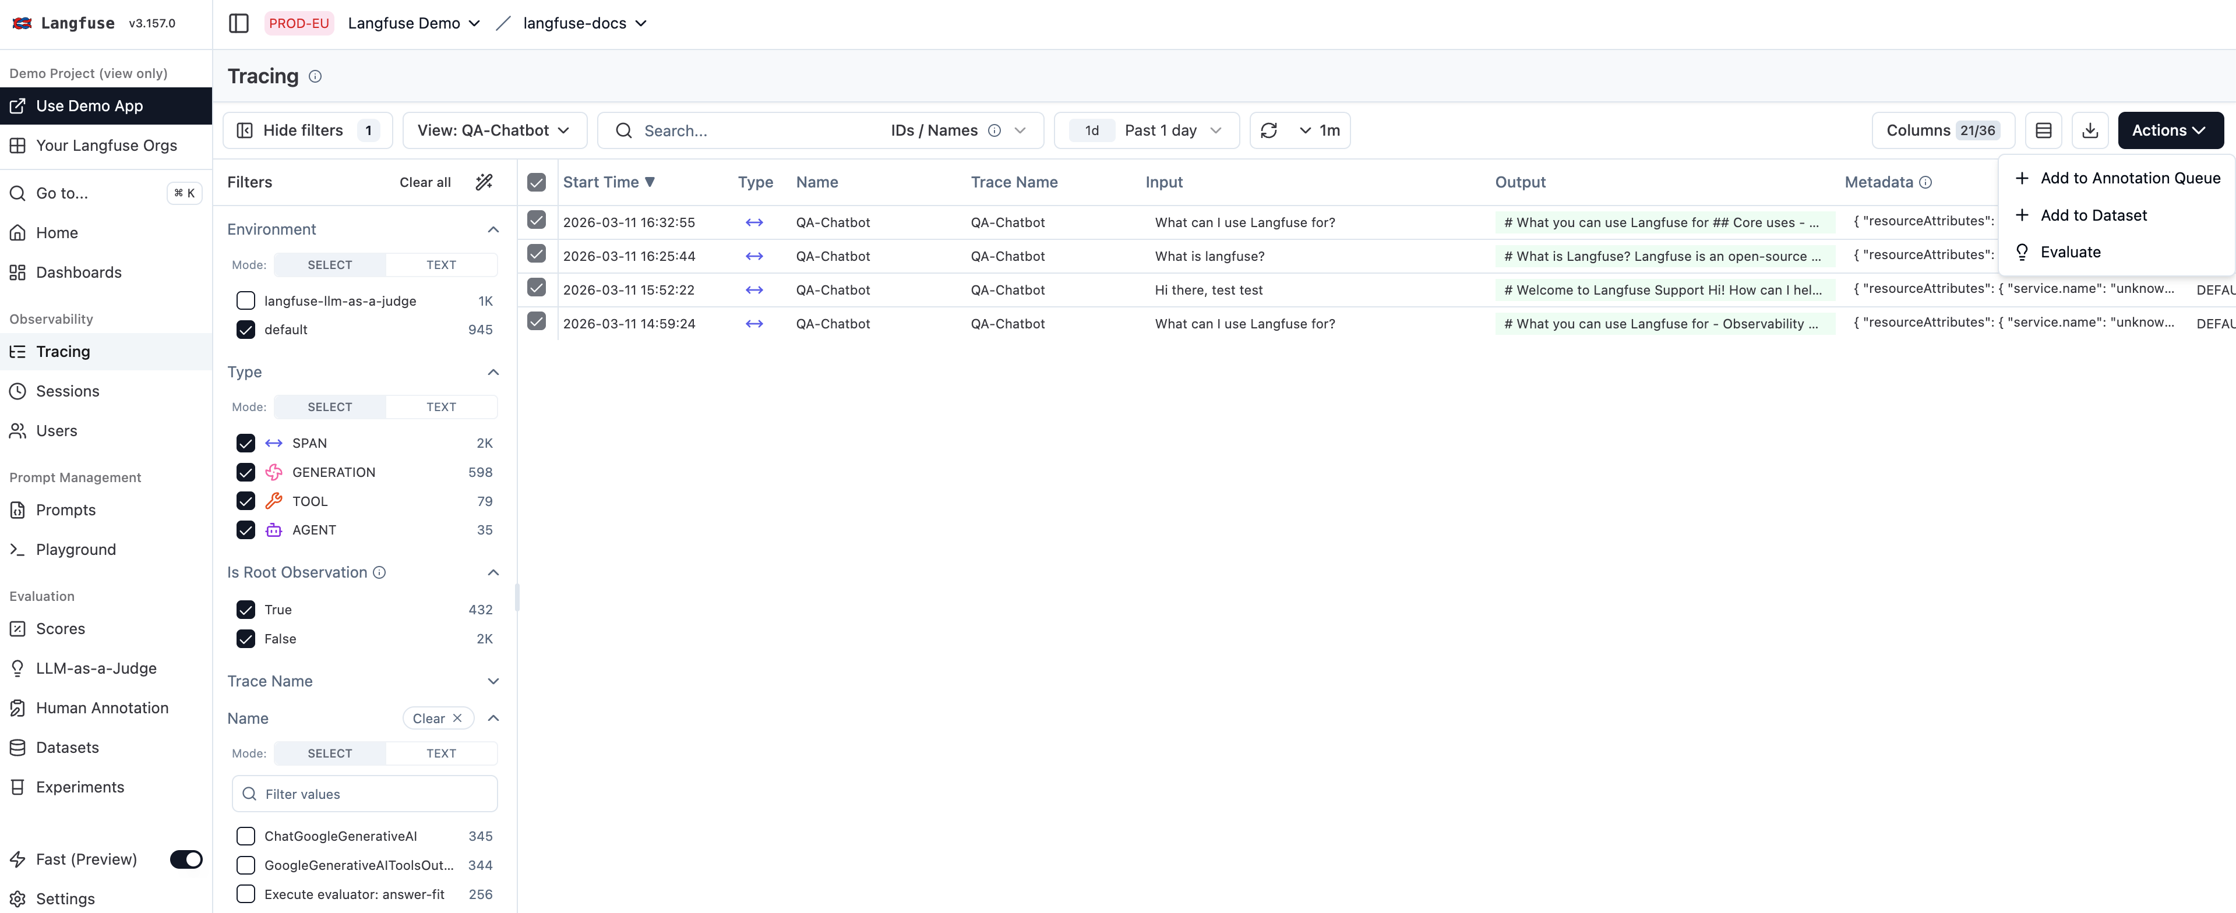Choose Add to Annotation Queue

coord(2117,178)
